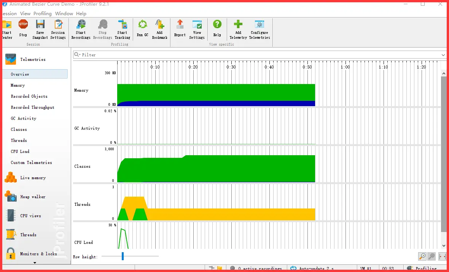Click the 1:00 timeline marker
The image size is (449, 272).
point(346,67)
